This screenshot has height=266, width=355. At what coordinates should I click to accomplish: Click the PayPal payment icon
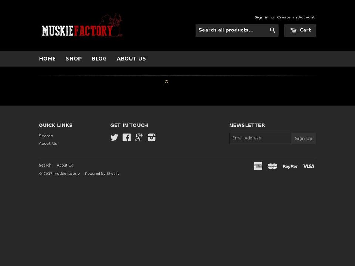point(290,166)
